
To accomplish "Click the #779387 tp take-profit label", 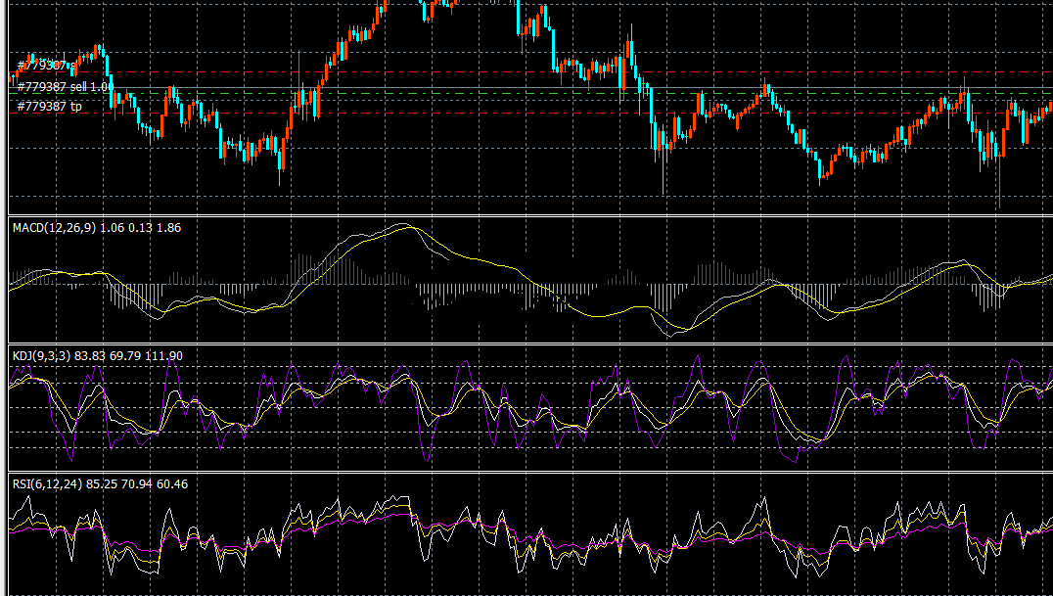I will coord(49,106).
